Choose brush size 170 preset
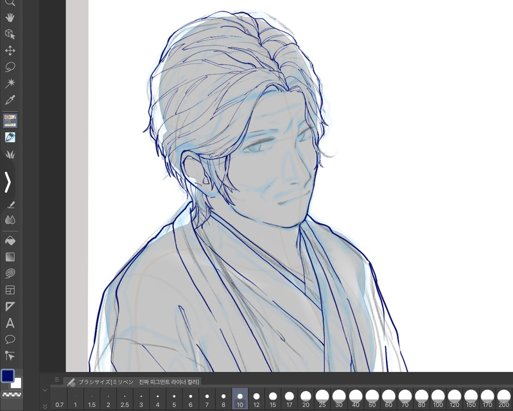Viewport: 513px width, 411px height. coord(487,399)
